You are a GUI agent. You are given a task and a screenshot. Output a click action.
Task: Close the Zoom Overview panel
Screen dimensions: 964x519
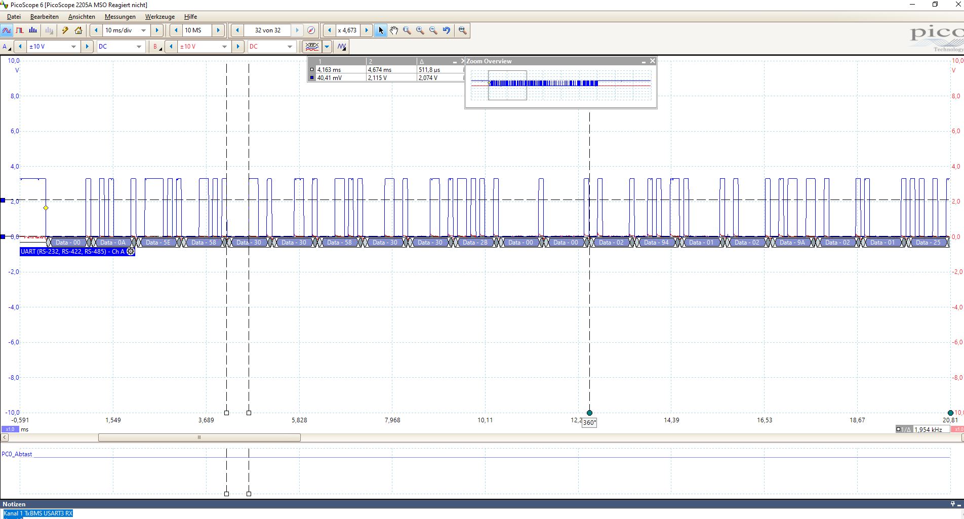(x=652, y=61)
